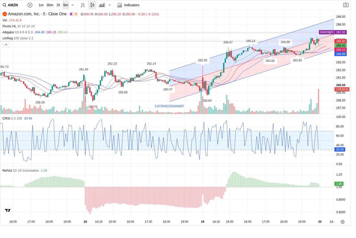Click the 265.41 green Alligator price tag

(x=341, y=46)
